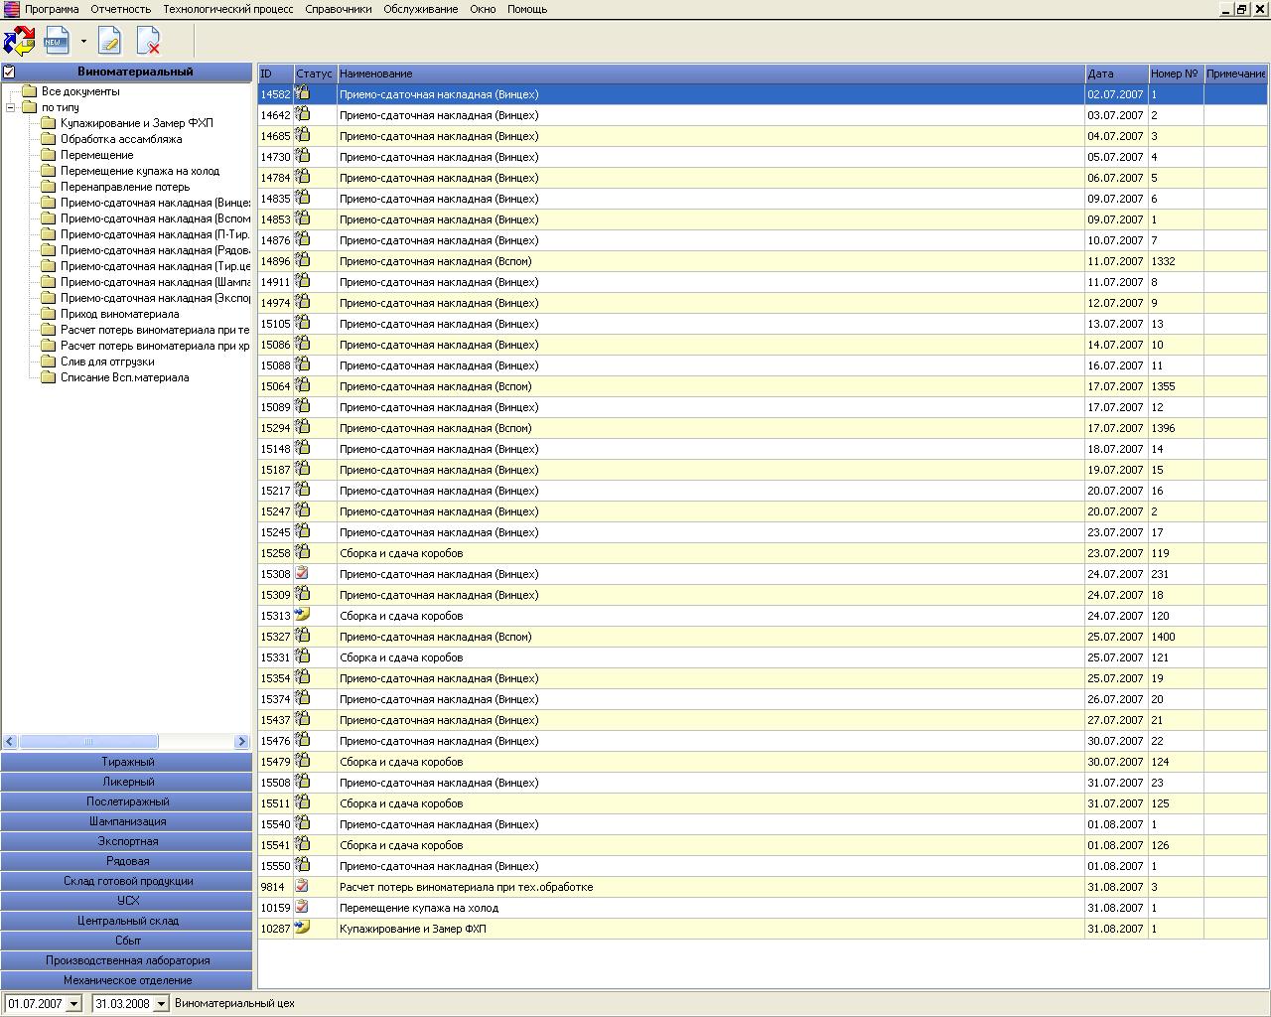Image resolution: width=1271 pixels, height=1017 pixels.
Task: Open the Справочники menu
Action: tap(338, 9)
